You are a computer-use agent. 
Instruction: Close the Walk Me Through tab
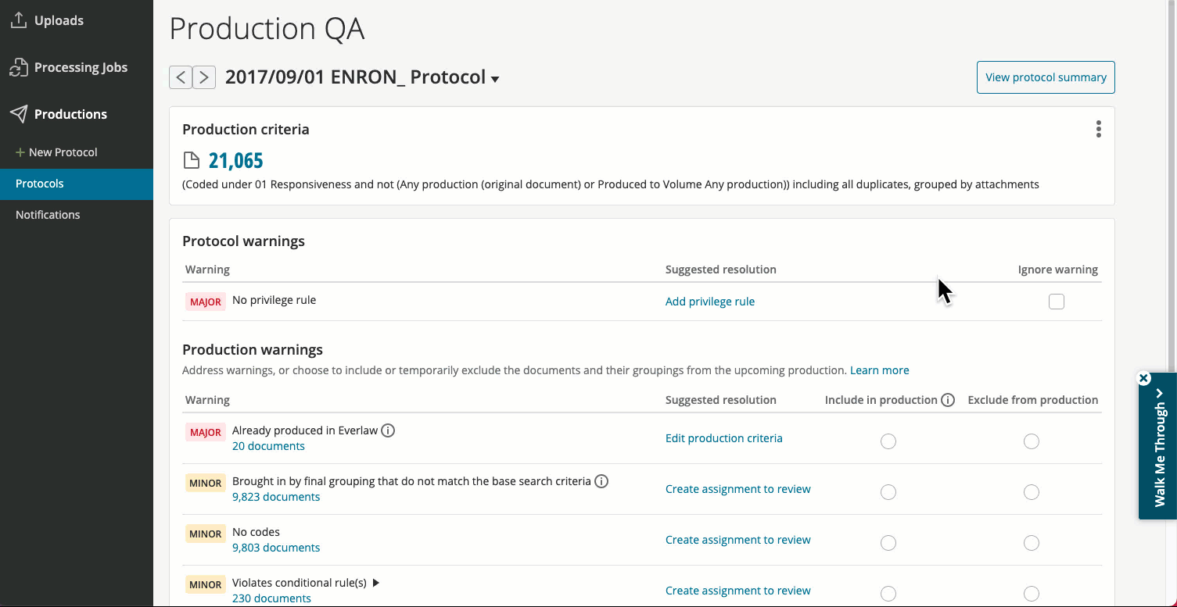[1144, 378]
